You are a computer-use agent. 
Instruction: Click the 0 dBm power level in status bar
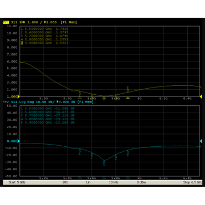(141, 182)
